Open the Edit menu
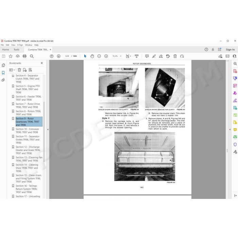 point(7,45)
